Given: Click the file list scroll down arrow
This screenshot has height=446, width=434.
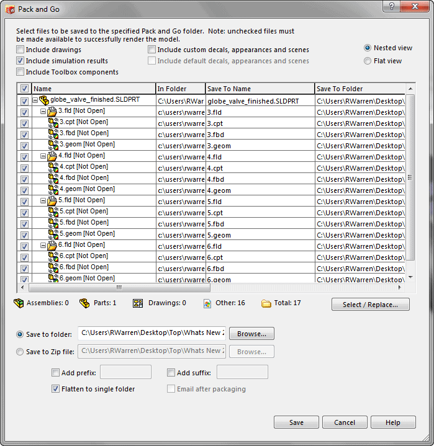Looking at the screenshot, I should (x=410, y=277).
